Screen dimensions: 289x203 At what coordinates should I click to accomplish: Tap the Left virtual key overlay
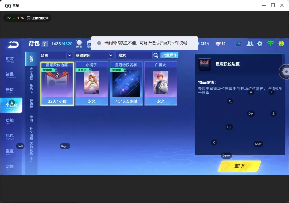coord(20,146)
